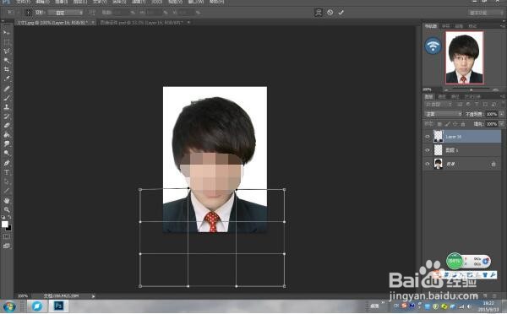The width and height of the screenshot is (507, 314).
Task: Open the layer opacity slider arrow
Action: (x=501, y=114)
